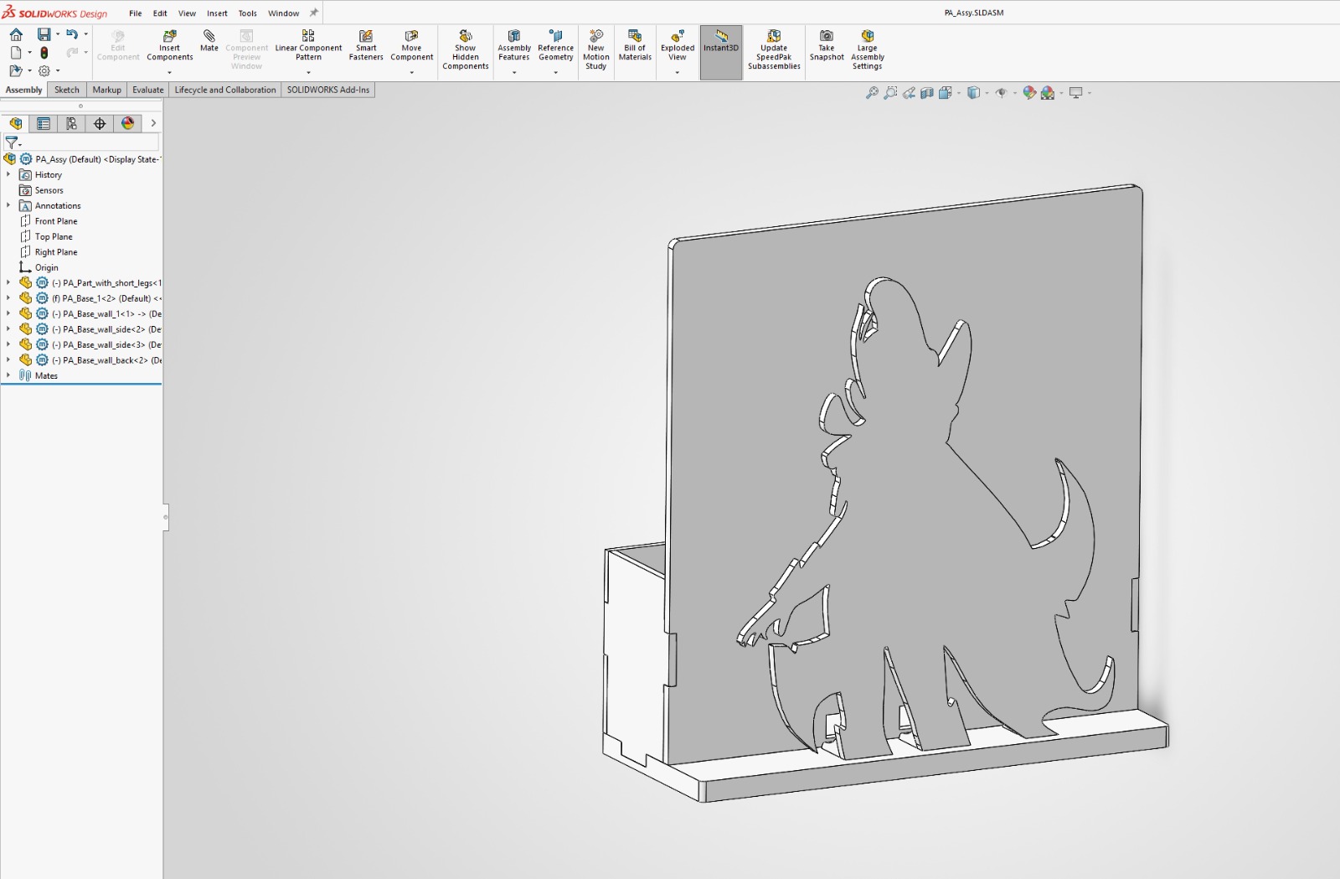The width and height of the screenshot is (1340, 879).
Task: Toggle the Instant3D button
Action: 721,41
